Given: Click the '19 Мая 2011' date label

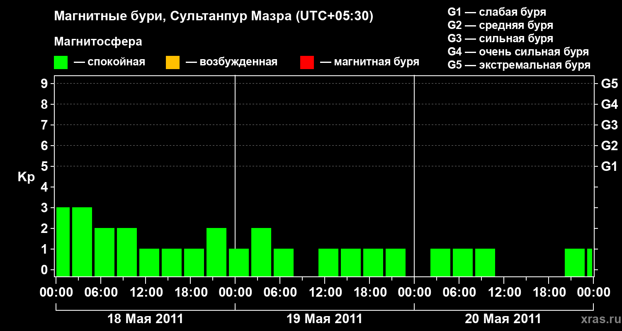Looking at the screenshot, I should click(324, 319).
